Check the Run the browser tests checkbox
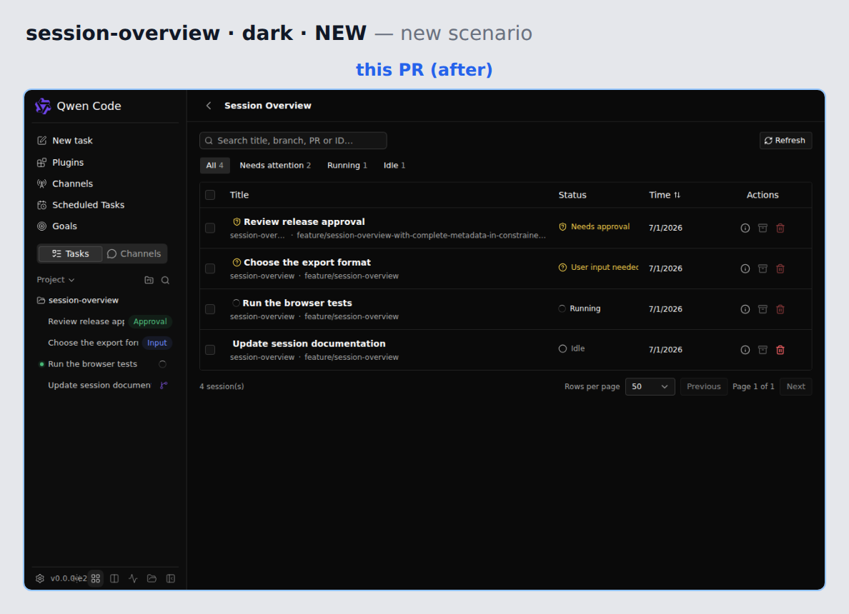The image size is (849, 614). coord(210,309)
